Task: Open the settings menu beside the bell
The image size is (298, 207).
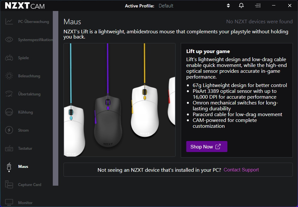Action: point(258,5)
